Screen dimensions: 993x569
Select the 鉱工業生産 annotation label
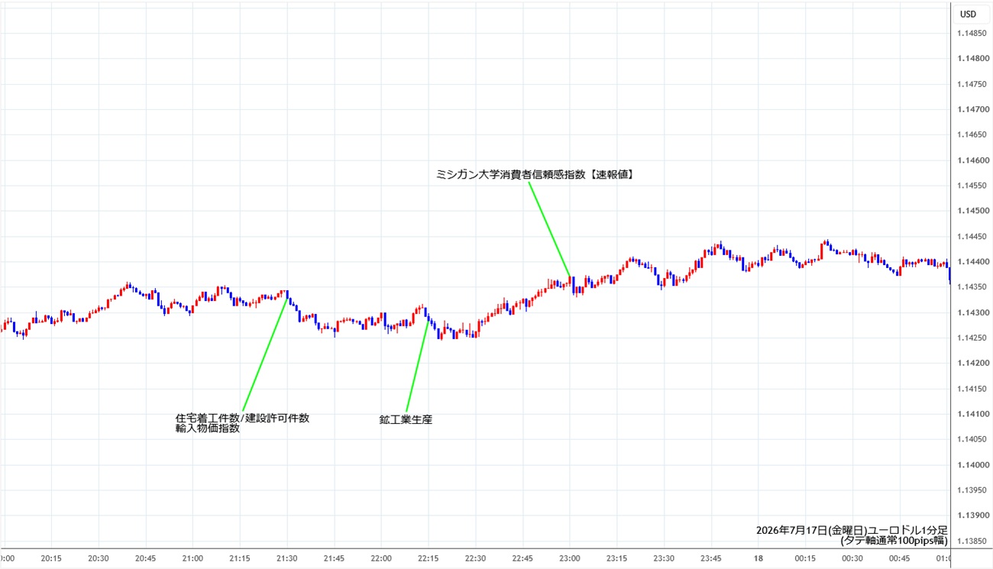point(406,419)
